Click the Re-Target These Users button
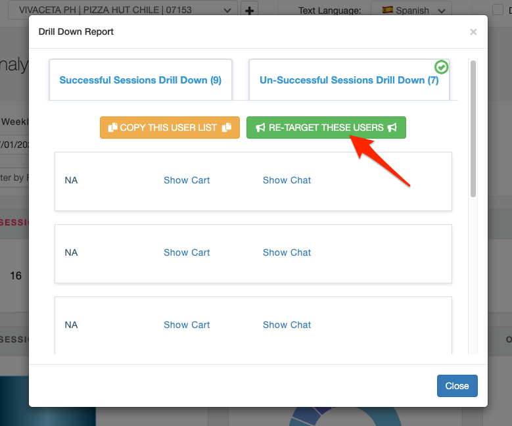 326,128
